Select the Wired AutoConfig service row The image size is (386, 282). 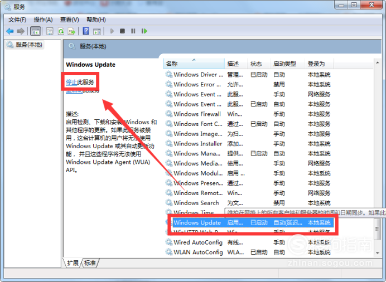click(x=249, y=242)
